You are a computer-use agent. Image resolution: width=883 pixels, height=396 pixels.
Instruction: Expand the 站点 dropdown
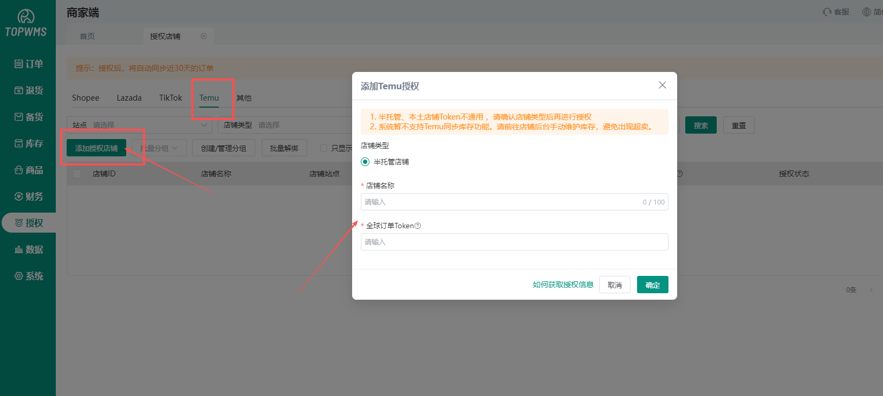click(x=140, y=125)
